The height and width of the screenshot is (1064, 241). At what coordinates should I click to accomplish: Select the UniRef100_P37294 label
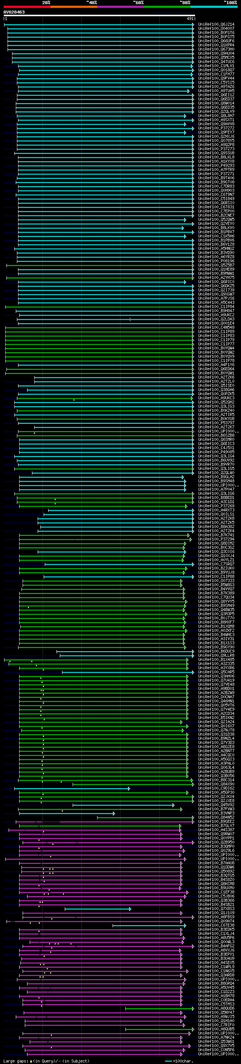216,539
